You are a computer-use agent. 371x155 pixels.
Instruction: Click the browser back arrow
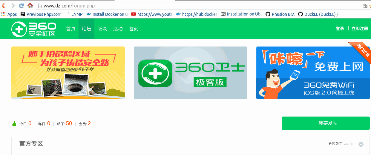click(4, 6)
